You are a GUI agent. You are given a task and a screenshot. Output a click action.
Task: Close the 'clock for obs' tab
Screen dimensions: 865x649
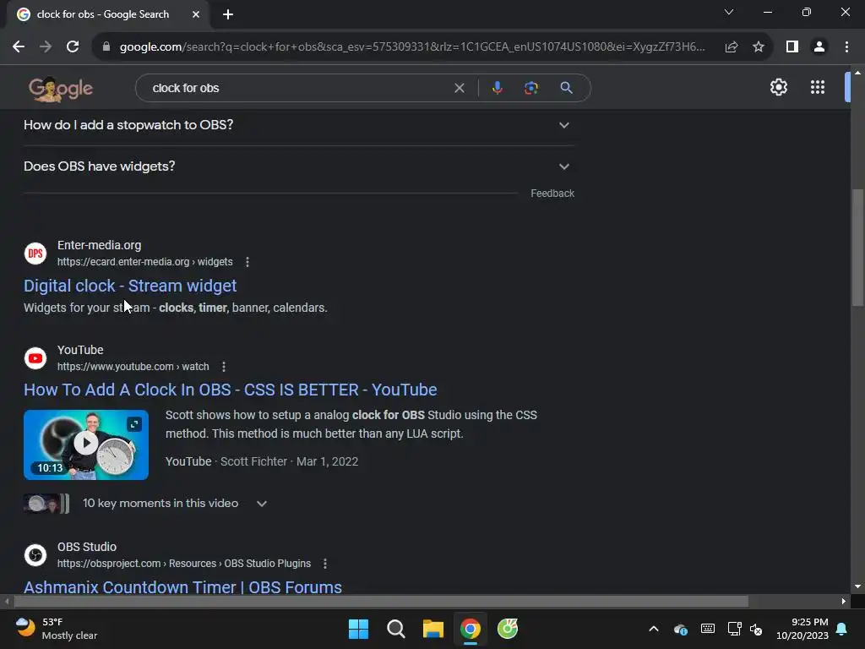[x=196, y=14]
